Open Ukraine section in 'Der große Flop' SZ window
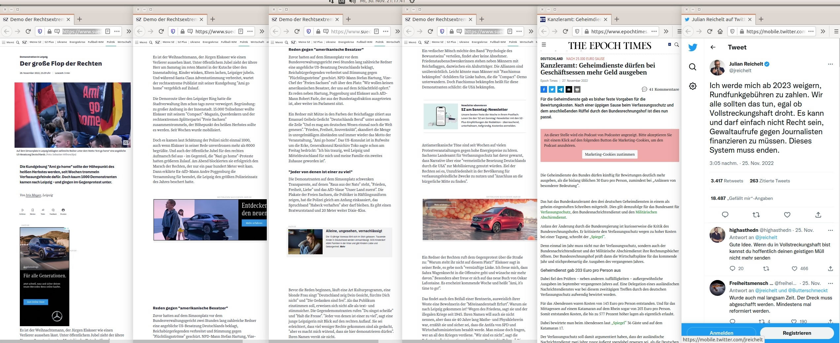Screen dimensions: 840x343 coord(62,42)
